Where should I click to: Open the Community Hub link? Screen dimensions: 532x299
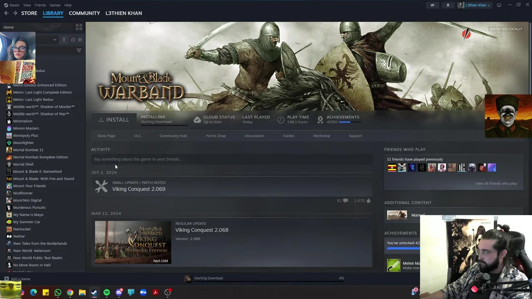[173, 136]
